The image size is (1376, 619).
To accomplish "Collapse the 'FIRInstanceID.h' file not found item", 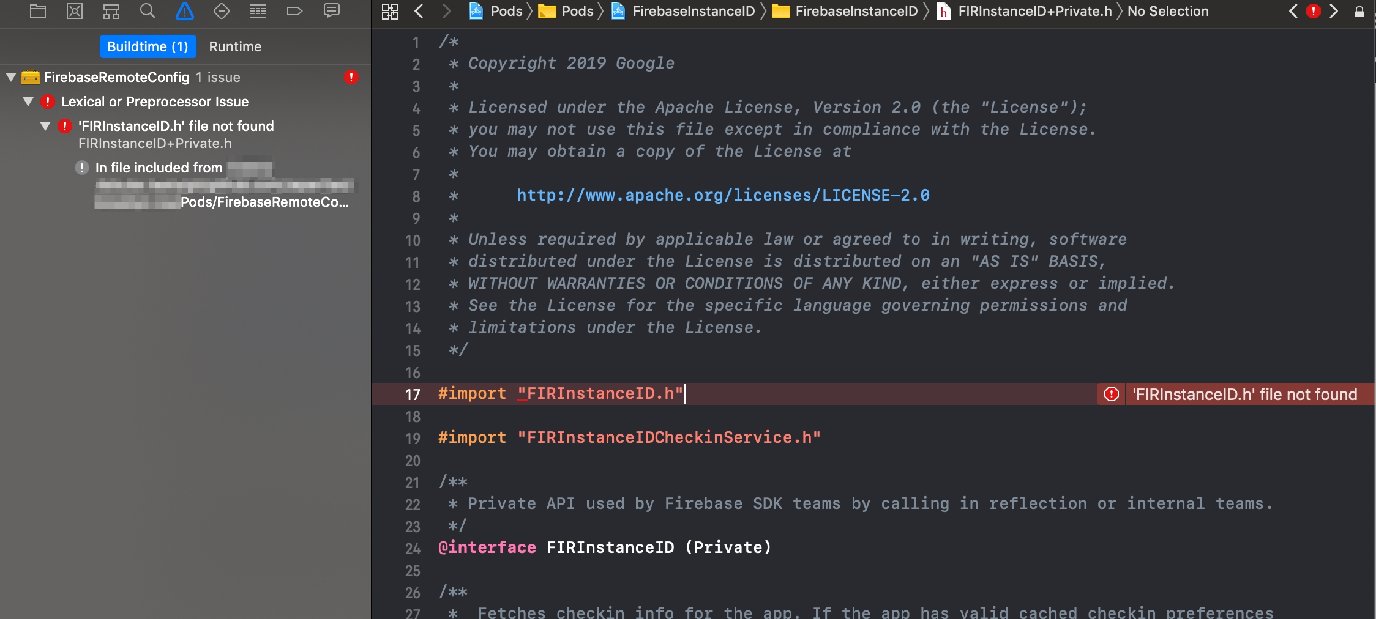I will point(45,126).
